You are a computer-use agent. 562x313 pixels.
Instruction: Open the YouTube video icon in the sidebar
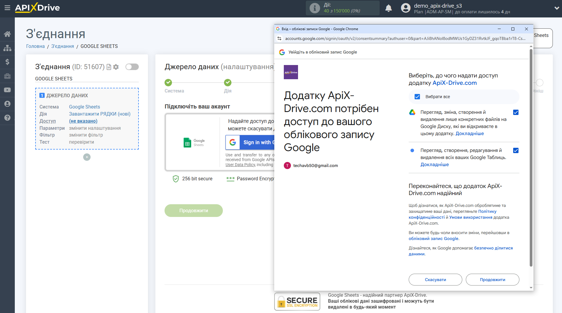coord(7,90)
